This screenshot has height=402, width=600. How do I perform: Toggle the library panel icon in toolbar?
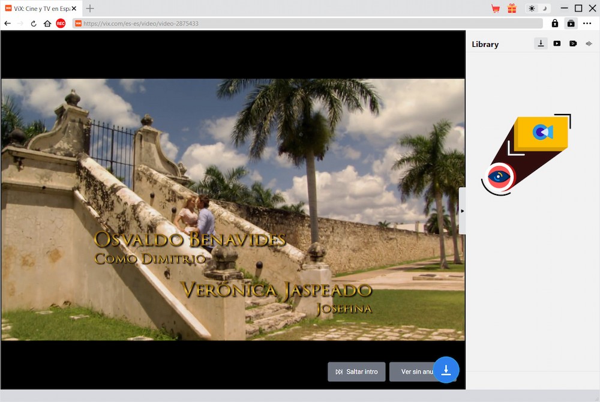(571, 24)
